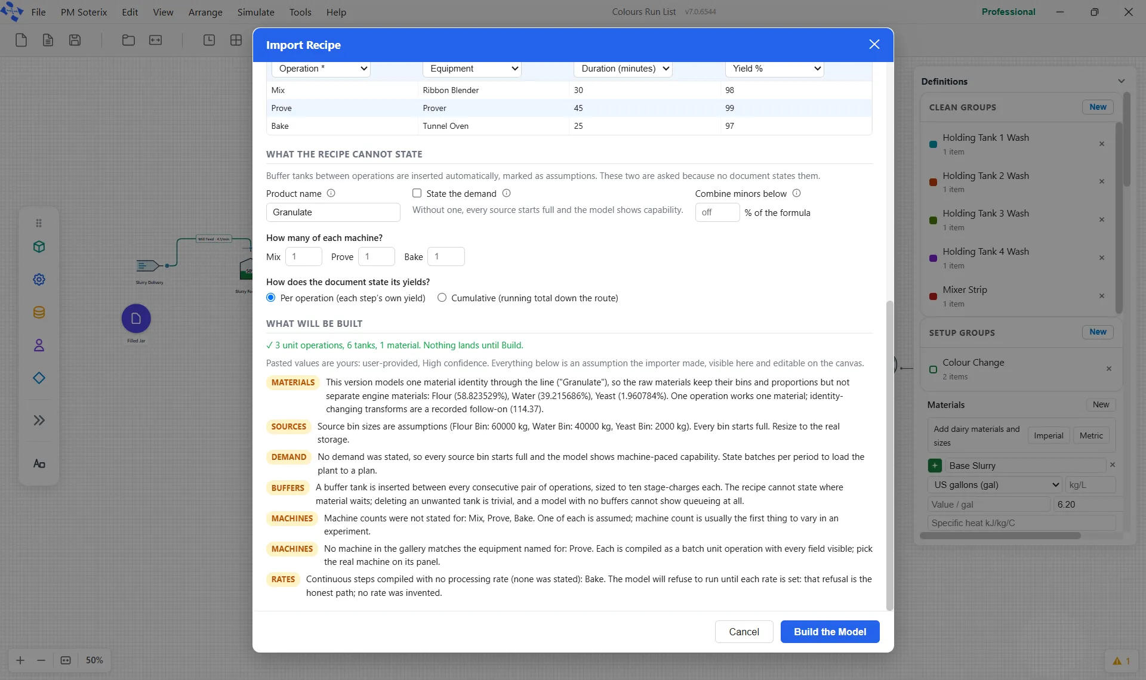Viewport: 1146px width, 680px height.
Task: Click the warning indicator in status bar
Action: [1121, 661]
